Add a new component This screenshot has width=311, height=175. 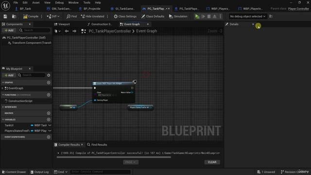[x=9, y=30]
